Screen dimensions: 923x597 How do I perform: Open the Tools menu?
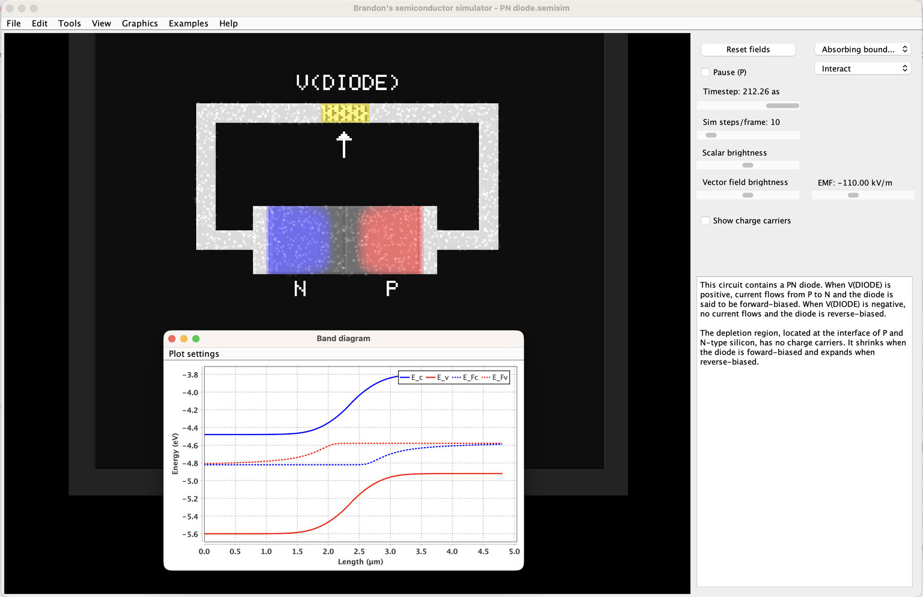tap(70, 23)
